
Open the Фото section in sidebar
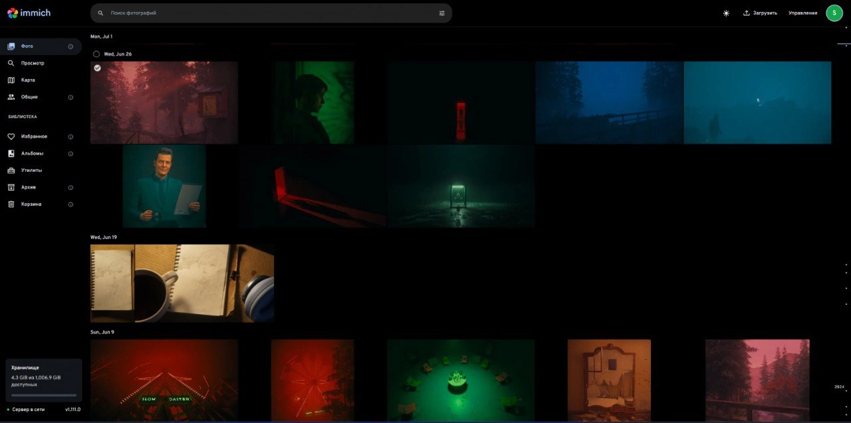(41, 46)
